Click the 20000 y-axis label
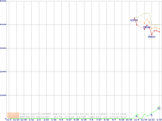 [x=4, y=72]
